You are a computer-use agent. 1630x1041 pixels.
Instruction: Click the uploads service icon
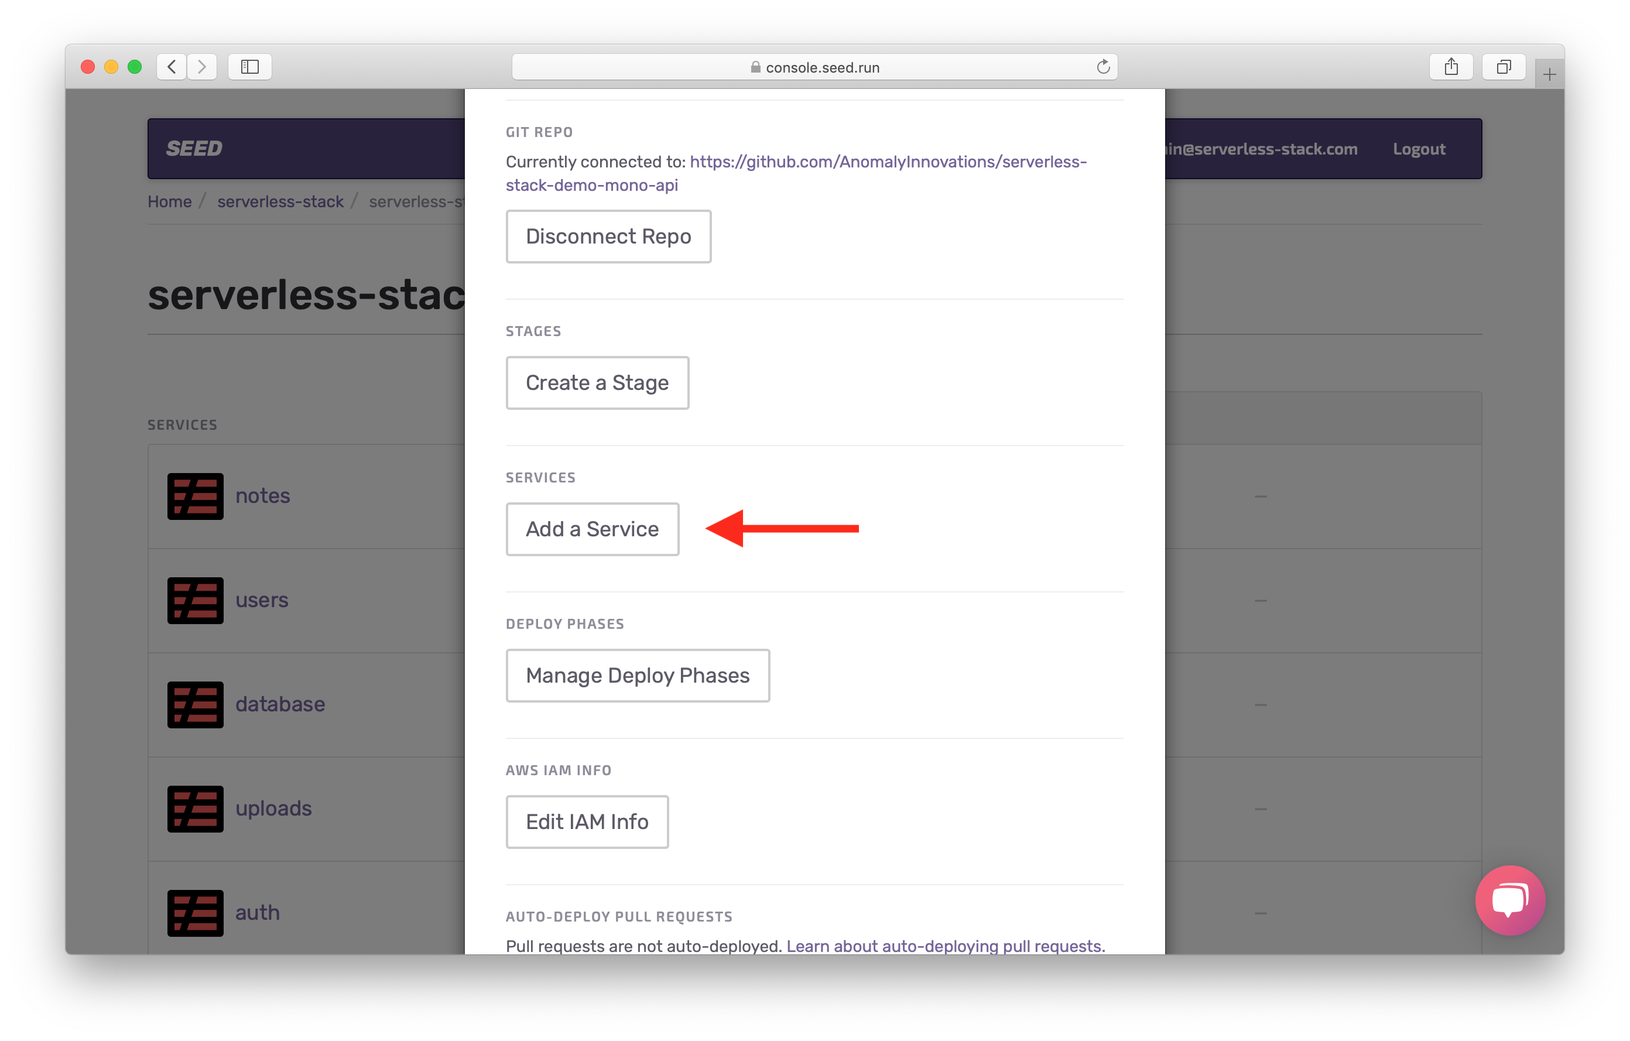pyautogui.click(x=195, y=809)
